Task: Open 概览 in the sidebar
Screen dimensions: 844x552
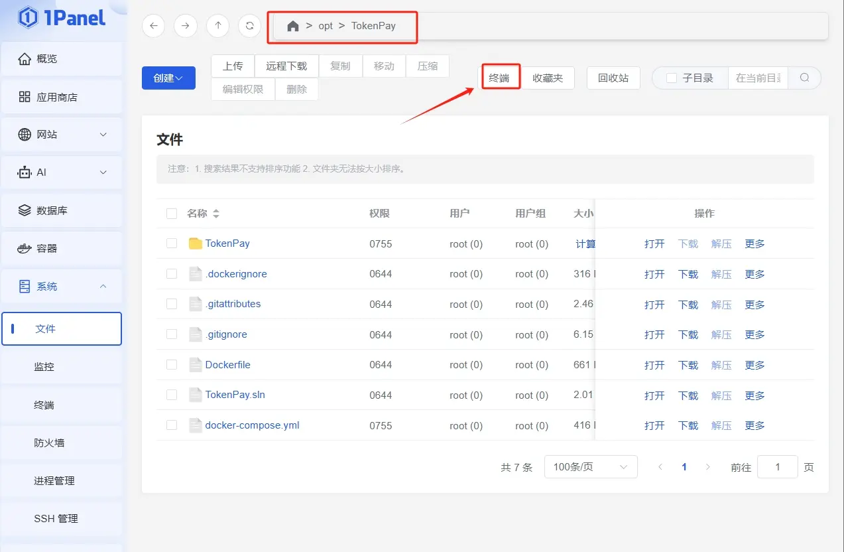Action: coord(62,59)
